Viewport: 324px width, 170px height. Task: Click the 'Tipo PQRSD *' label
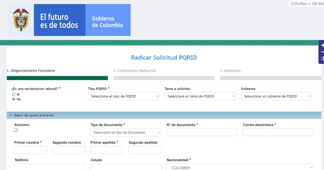pyautogui.click(x=99, y=89)
